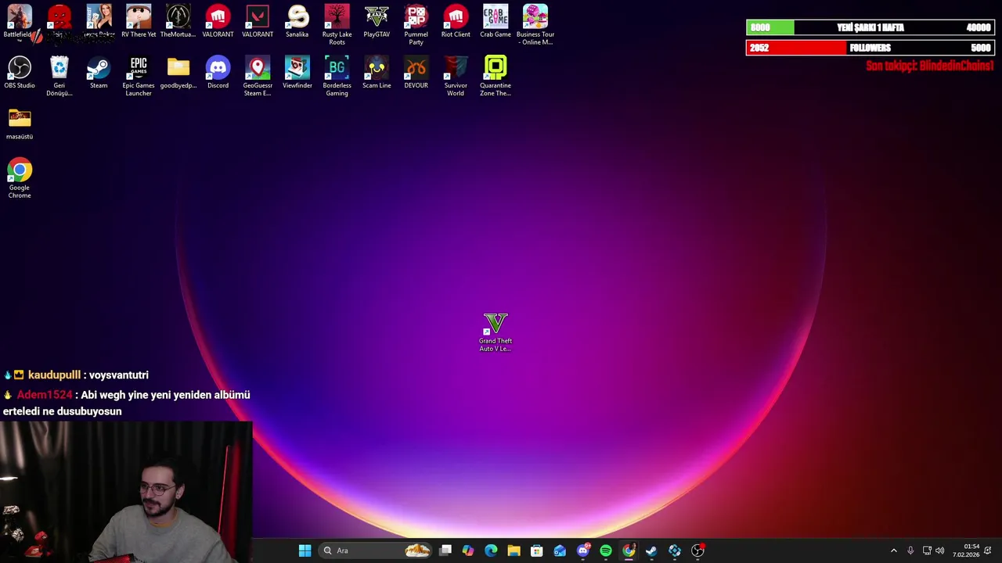Open Copilot from the taskbar
Screen dimensions: 1002x563
(468, 550)
